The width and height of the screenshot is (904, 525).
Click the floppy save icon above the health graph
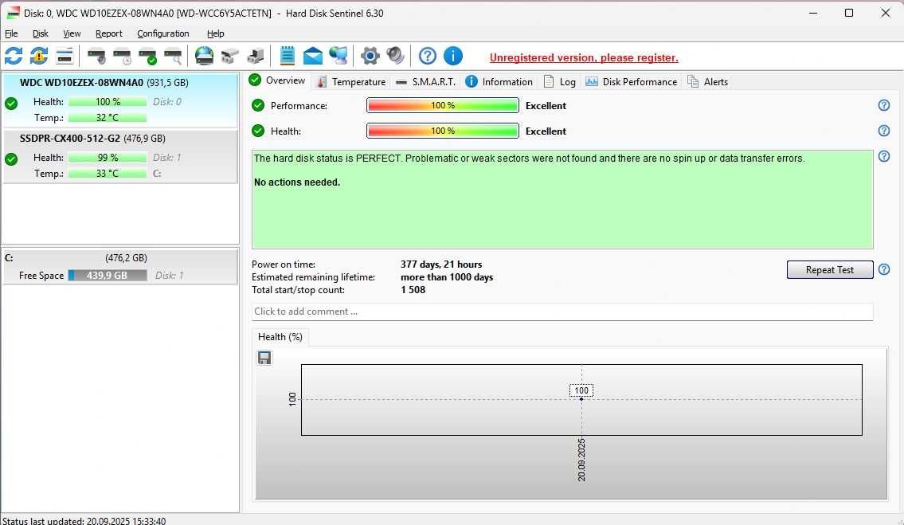click(264, 358)
